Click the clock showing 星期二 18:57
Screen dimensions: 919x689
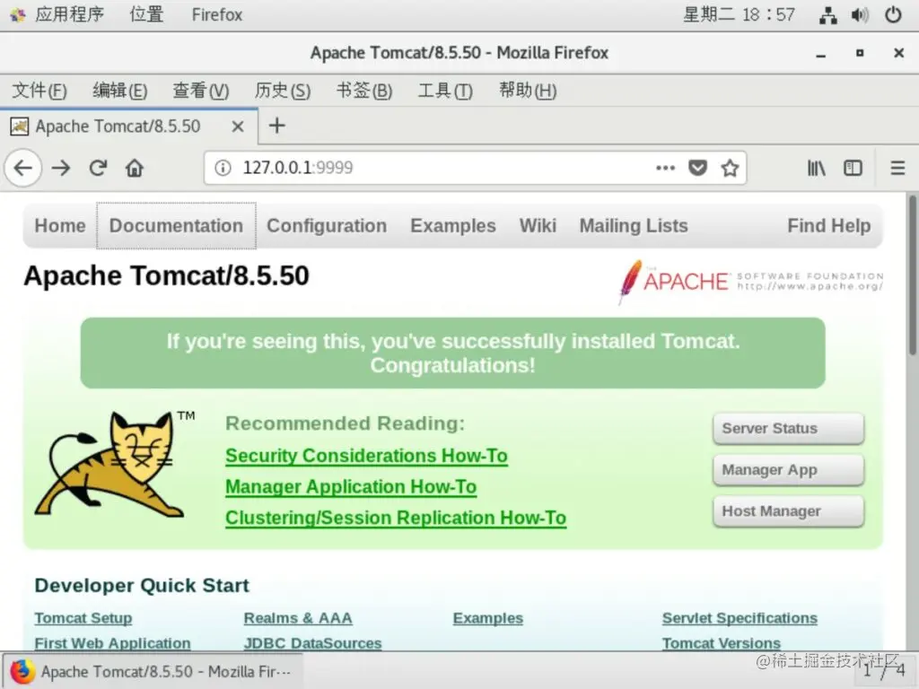(x=740, y=14)
